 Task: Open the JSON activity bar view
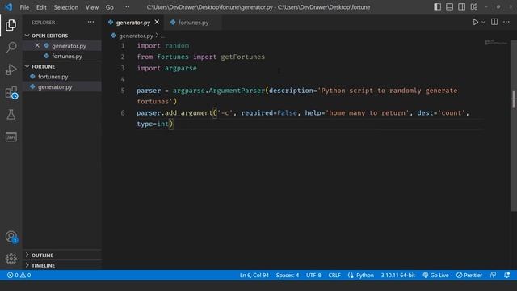(11, 137)
